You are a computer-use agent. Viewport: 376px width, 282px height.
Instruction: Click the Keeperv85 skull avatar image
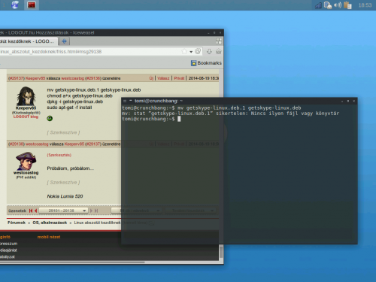[x=26, y=96]
